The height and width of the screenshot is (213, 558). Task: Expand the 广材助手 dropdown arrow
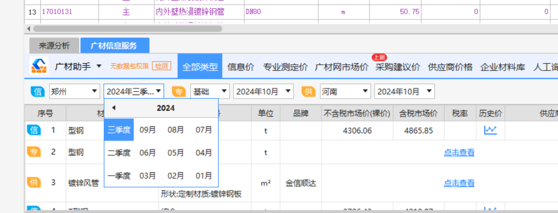point(99,66)
